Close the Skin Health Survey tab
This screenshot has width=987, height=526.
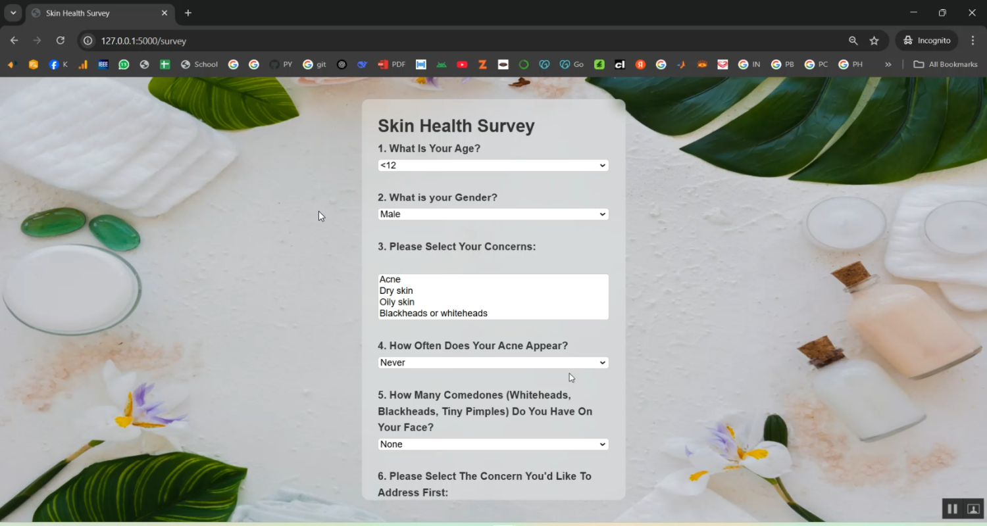(x=164, y=13)
